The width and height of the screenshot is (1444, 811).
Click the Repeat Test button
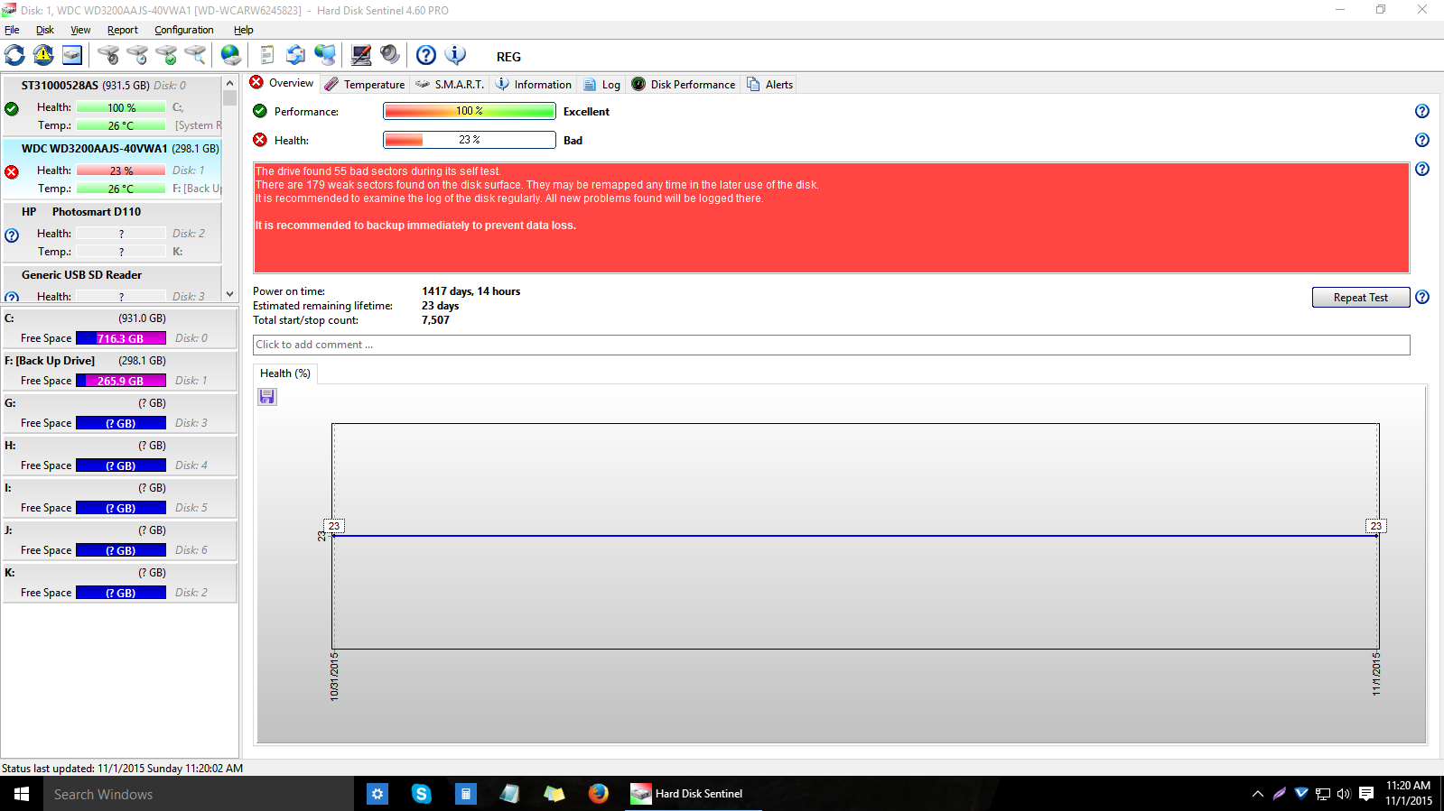point(1361,298)
